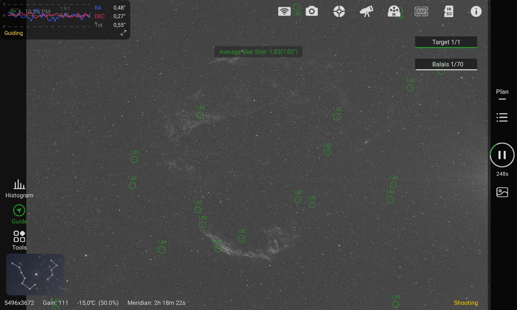The height and width of the screenshot is (310, 517).
Task: Open the info panel icon
Action: (x=476, y=11)
